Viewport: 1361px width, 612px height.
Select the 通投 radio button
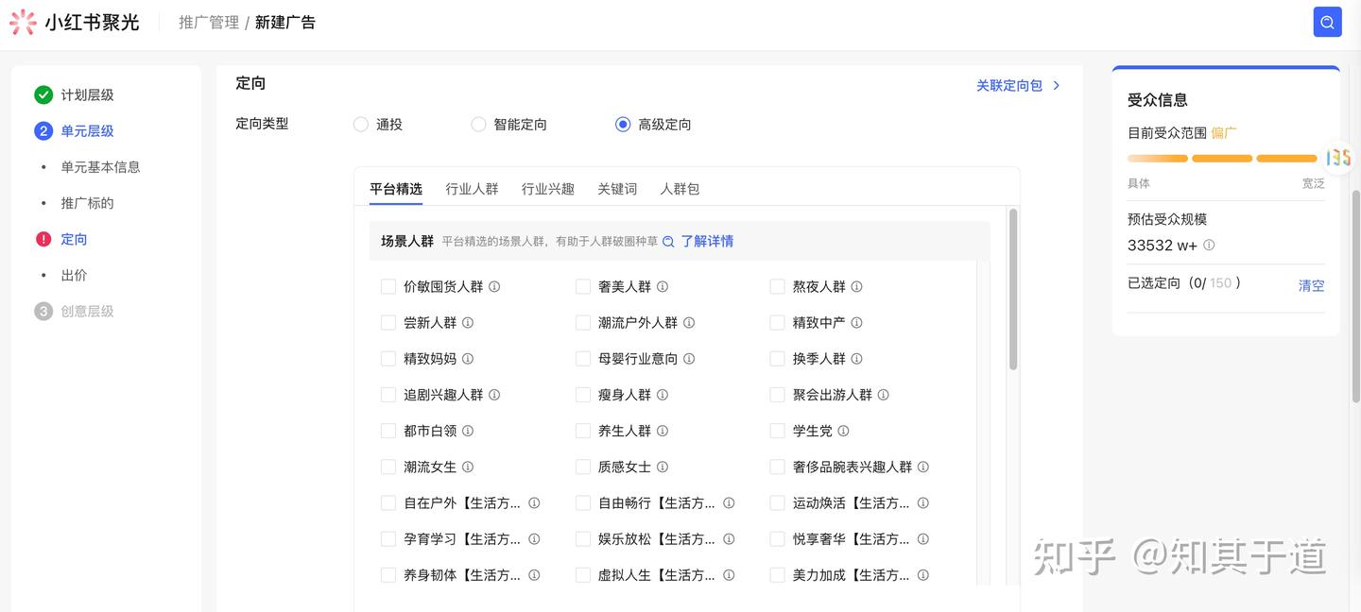point(360,124)
